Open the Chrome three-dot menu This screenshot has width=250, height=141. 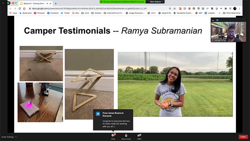click(239, 9)
